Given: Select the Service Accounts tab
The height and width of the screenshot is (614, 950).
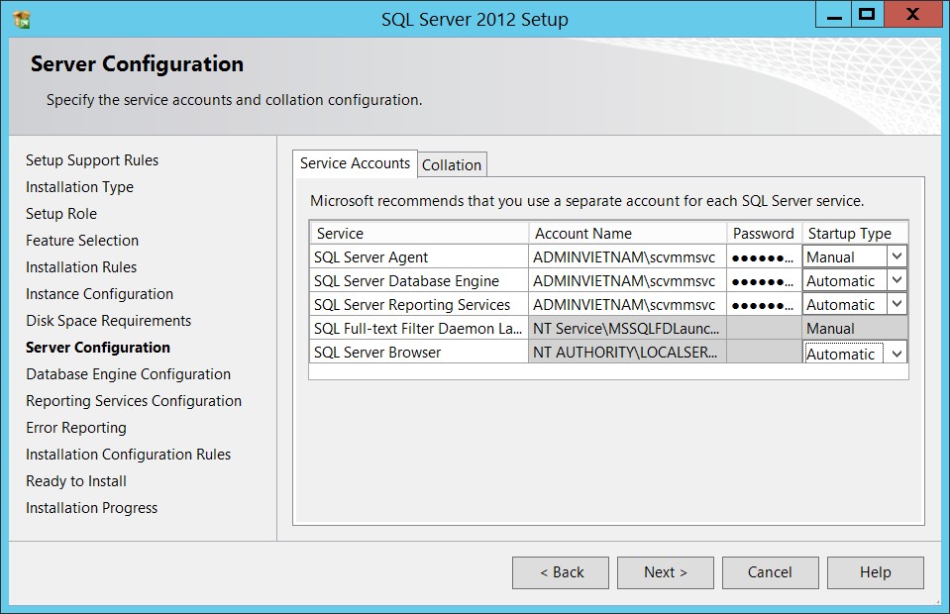Looking at the screenshot, I should (355, 163).
